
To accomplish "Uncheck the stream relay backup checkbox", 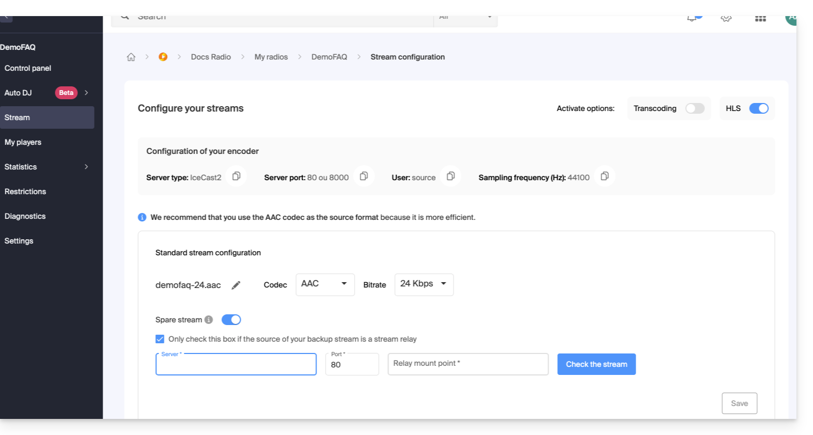I will point(160,339).
